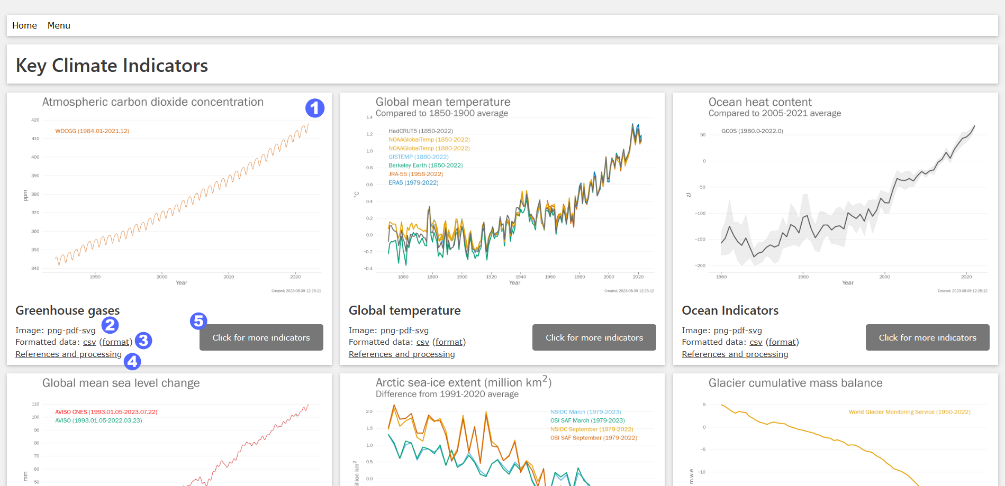The height and width of the screenshot is (486, 1005).
Task: Open the Glacier cumulative mass balance chart
Action: (x=836, y=430)
